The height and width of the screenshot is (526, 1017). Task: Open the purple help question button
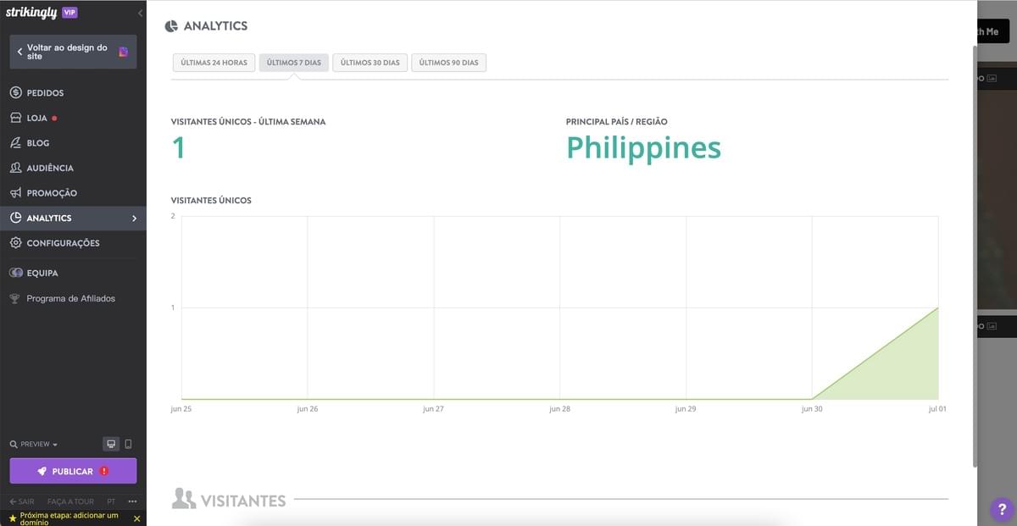click(1003, 509)
